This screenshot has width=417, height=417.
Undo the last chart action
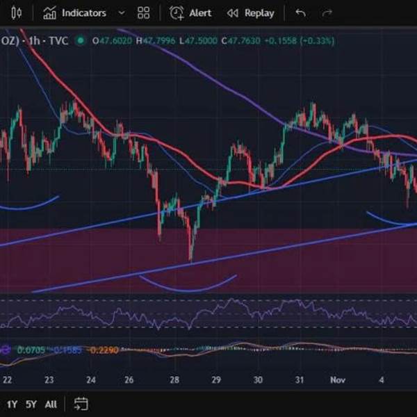click(x=300, y=13)
